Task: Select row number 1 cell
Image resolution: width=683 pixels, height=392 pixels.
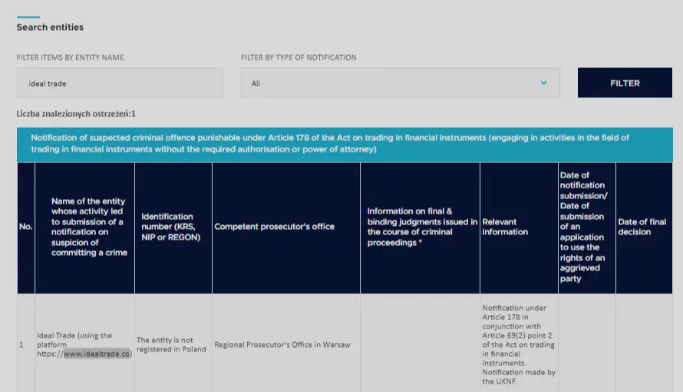Action: coord(25,345)
